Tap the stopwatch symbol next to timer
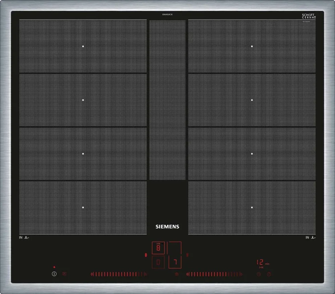The height and width of the screenshot is (294, 335). tap(269, 274)
